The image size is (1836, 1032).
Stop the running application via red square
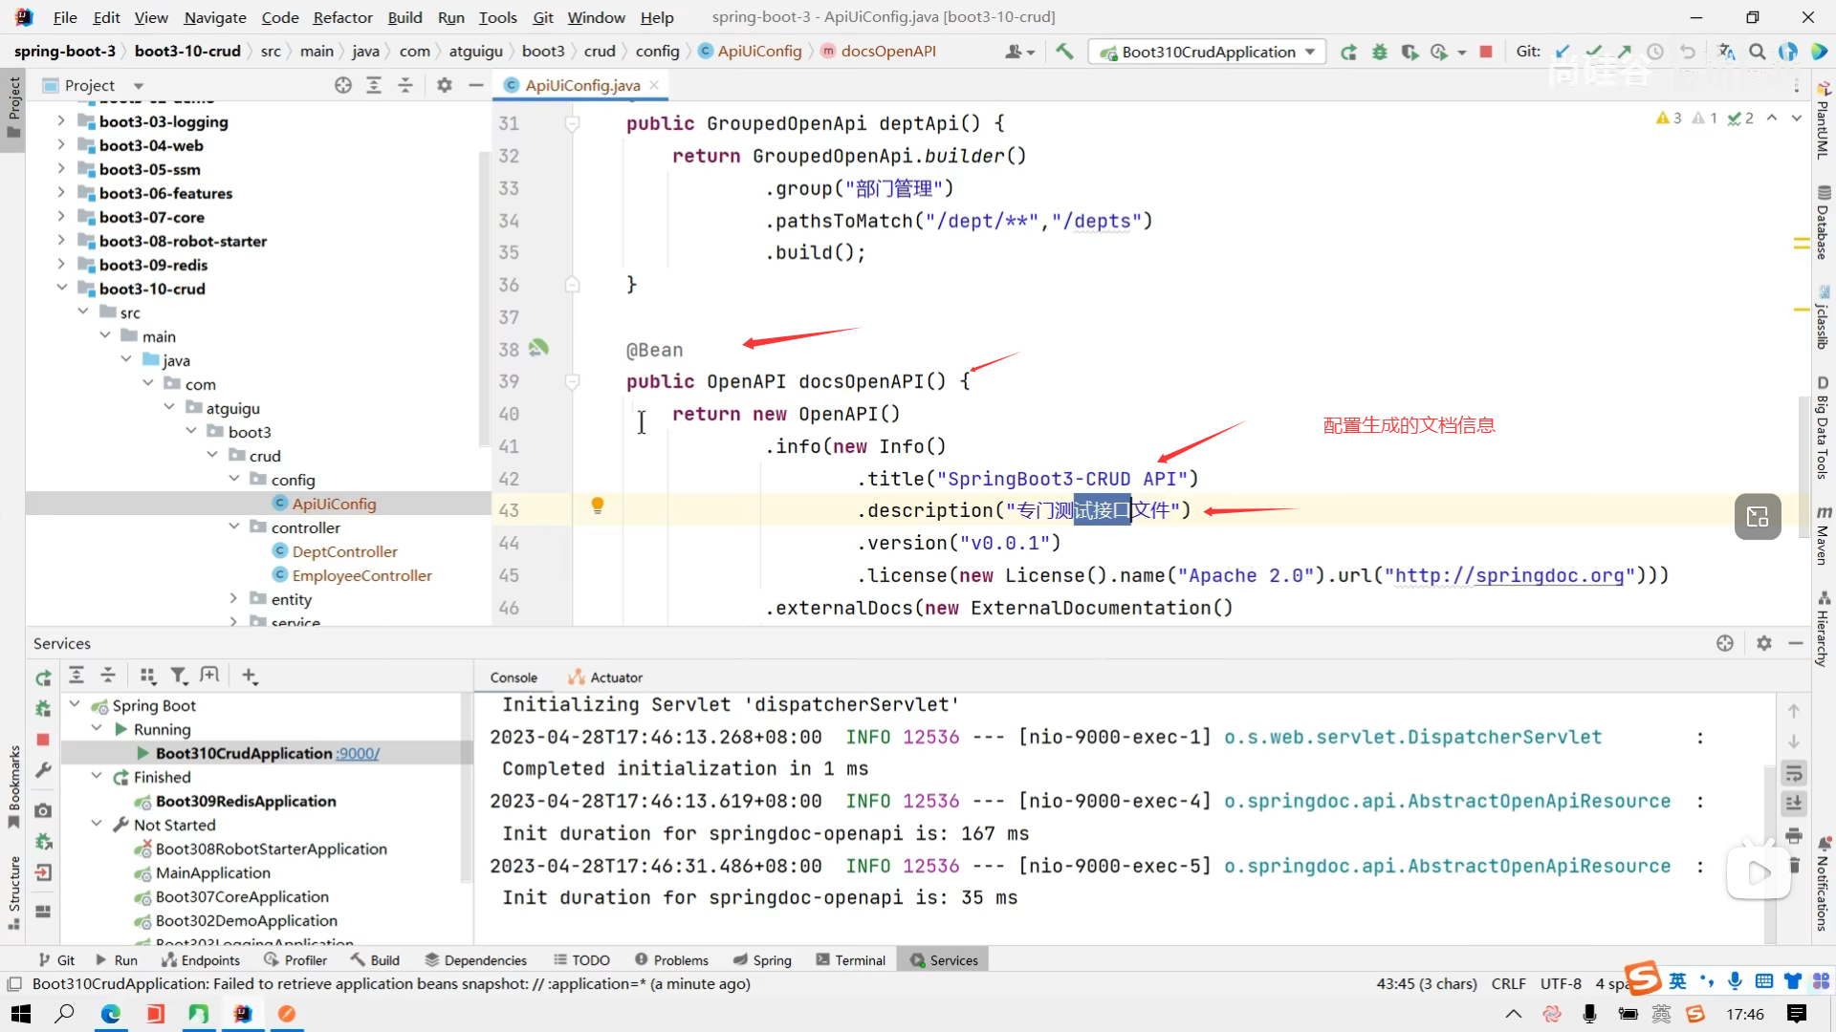[x=1486, y=52]
